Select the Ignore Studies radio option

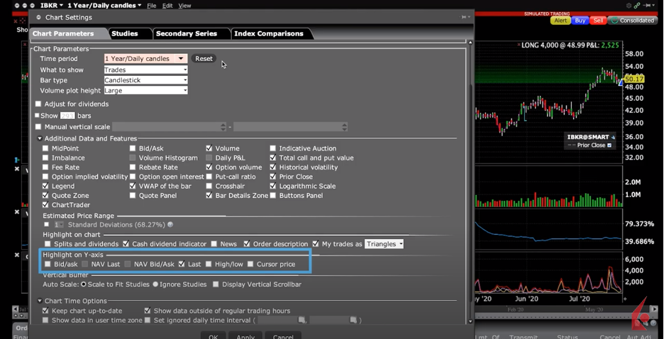[x=155, y=284]
